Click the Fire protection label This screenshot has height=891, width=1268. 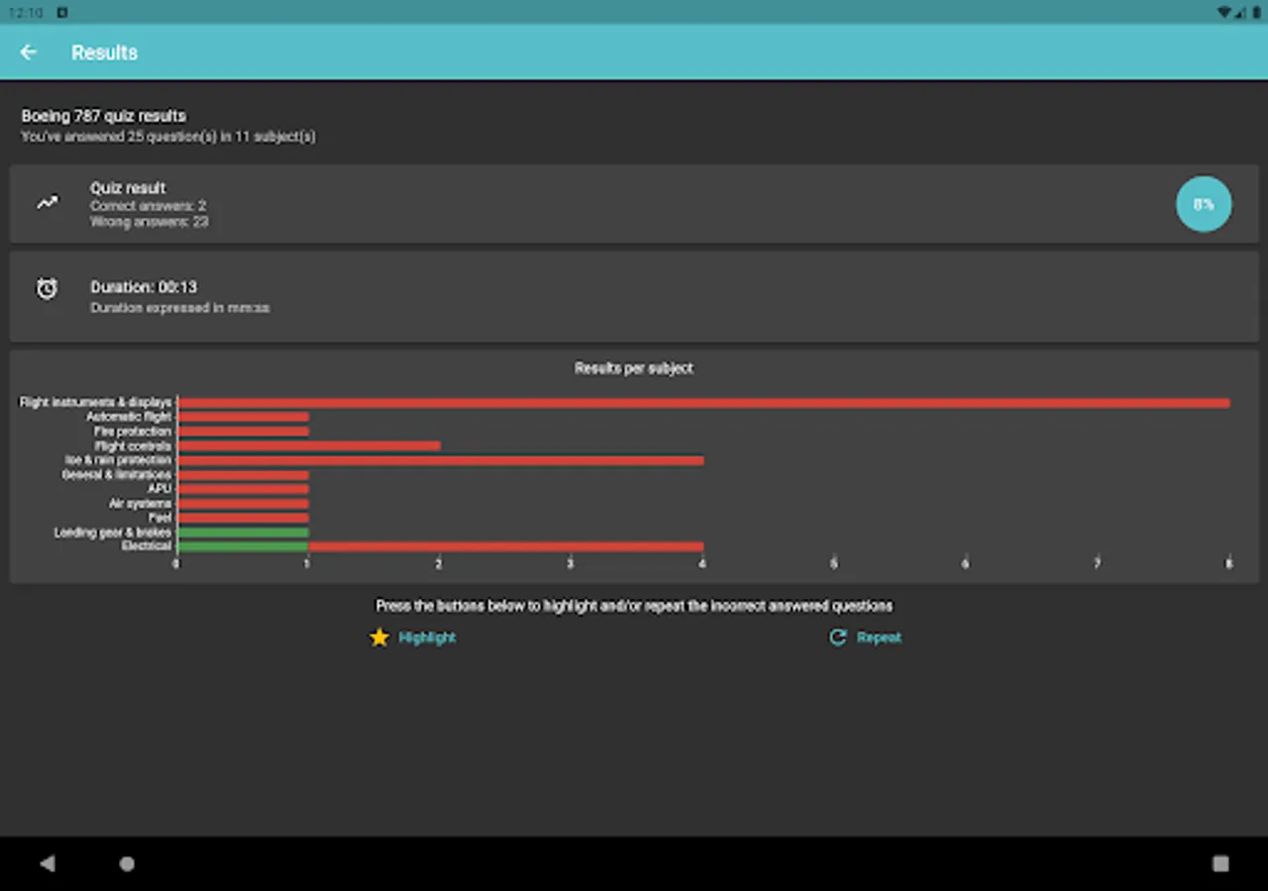[133, 432]
